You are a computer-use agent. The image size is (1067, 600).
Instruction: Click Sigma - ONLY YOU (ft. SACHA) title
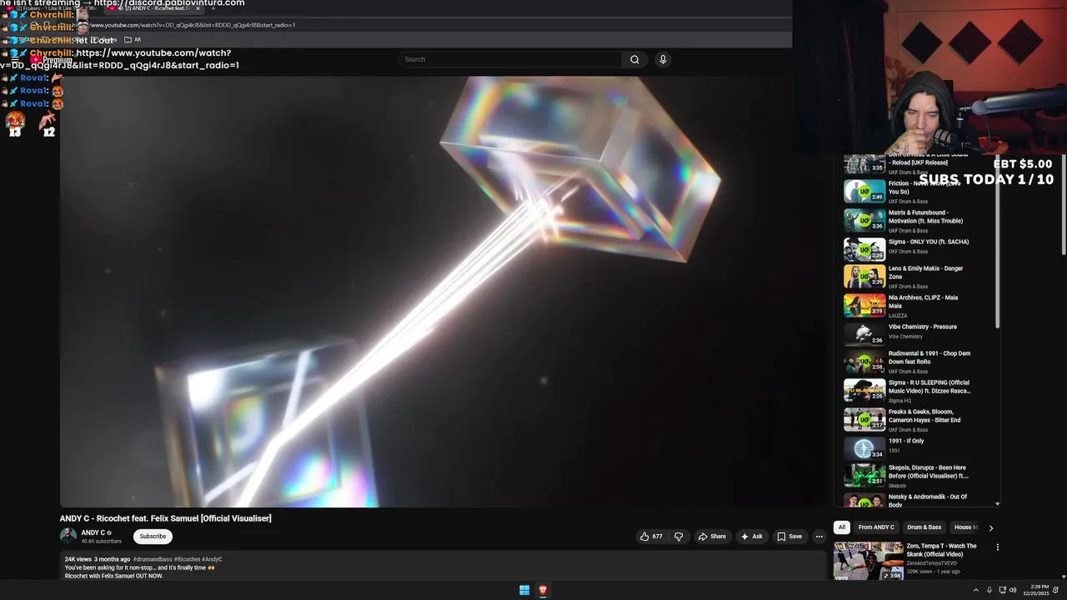(929, 242)
